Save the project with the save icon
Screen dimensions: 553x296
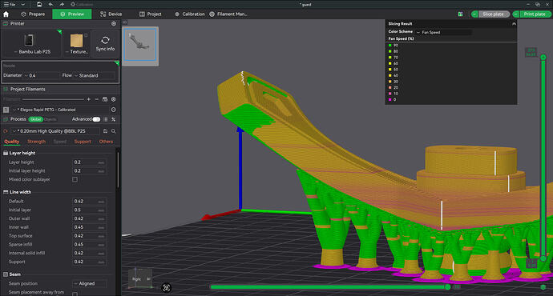tap(39, 4)
